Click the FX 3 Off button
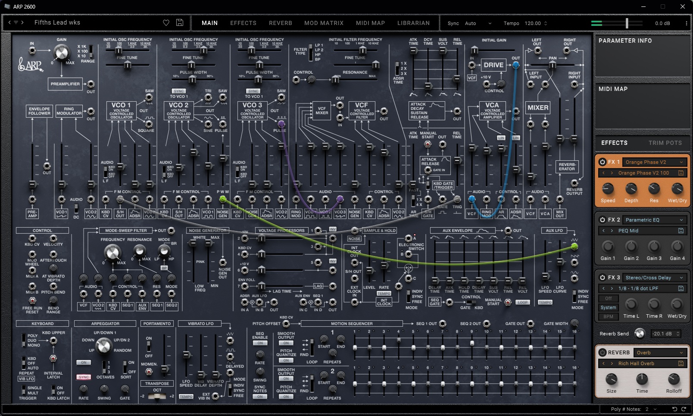The height and width of the screenshot is (416, 693). coord(608,298)
